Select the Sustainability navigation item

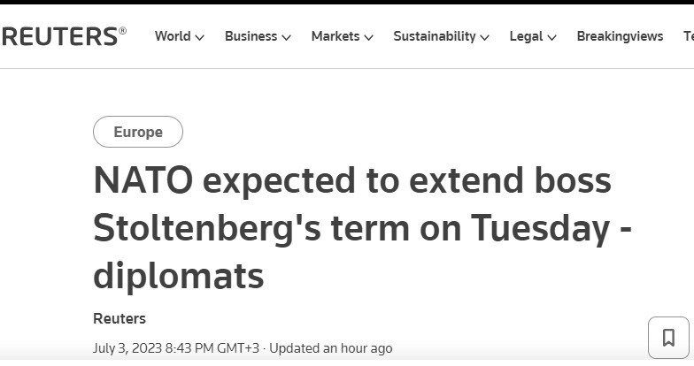pos(435,36)
